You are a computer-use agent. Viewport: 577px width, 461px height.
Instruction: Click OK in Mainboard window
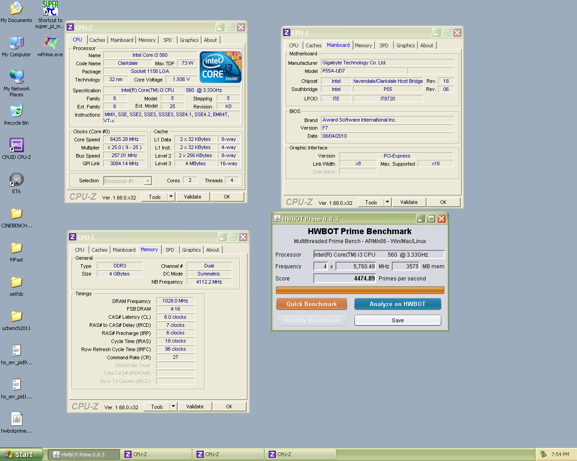(443, 202)
